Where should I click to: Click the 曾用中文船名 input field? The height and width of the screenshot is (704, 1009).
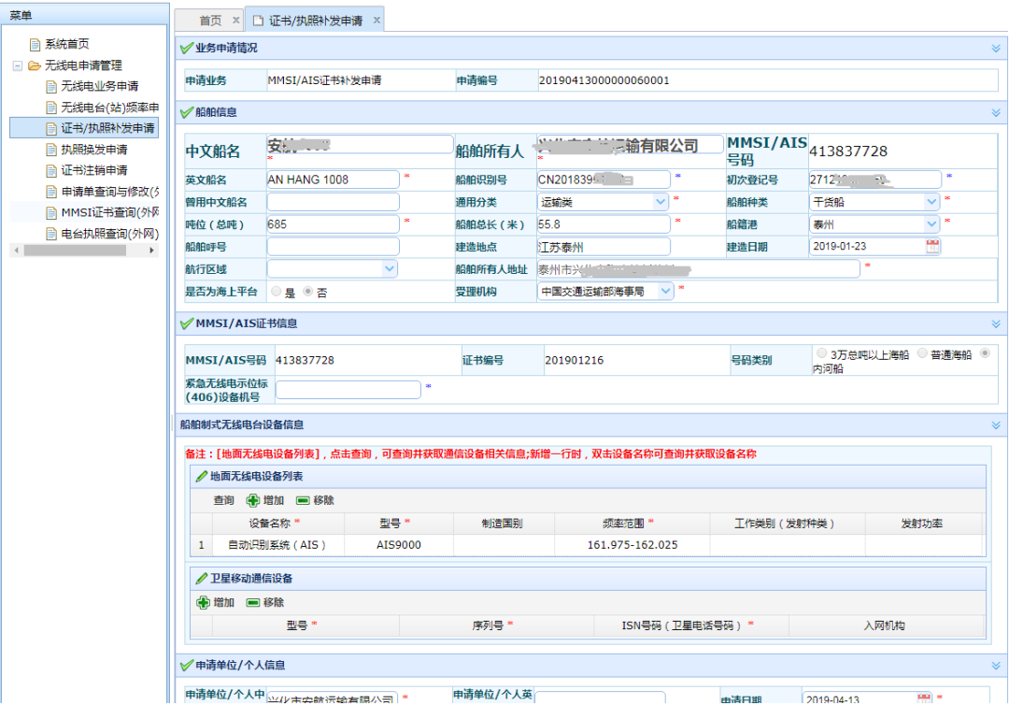click(334, 202)
